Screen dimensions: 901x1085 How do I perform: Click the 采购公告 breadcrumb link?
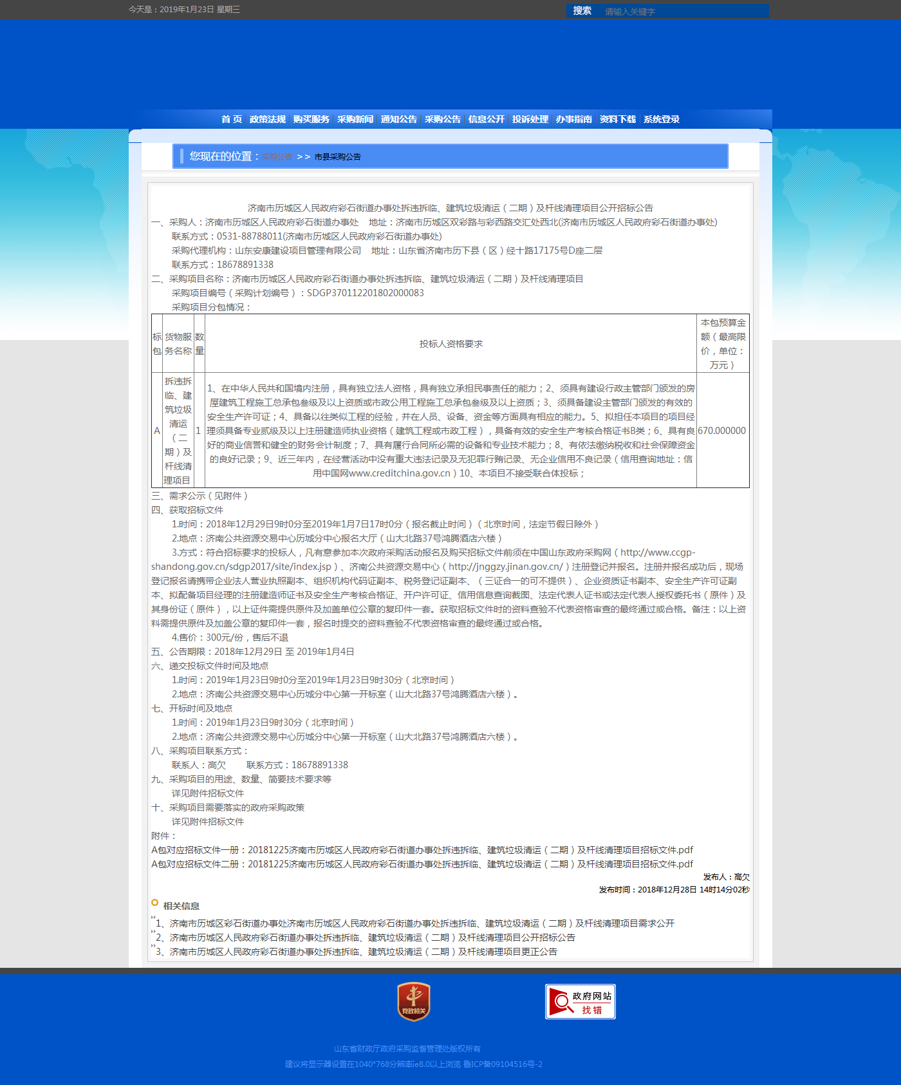[277, 156]
